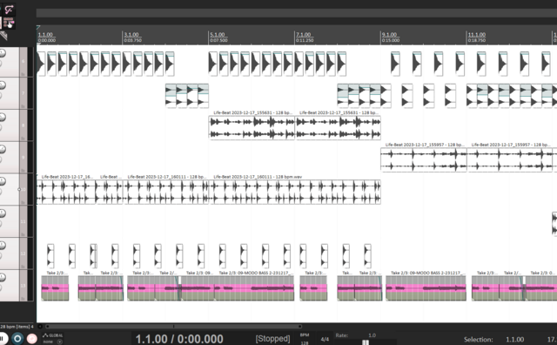Click the playback Rate slider handle
This screenshot has height=345, width=557.
coord(366,342)
